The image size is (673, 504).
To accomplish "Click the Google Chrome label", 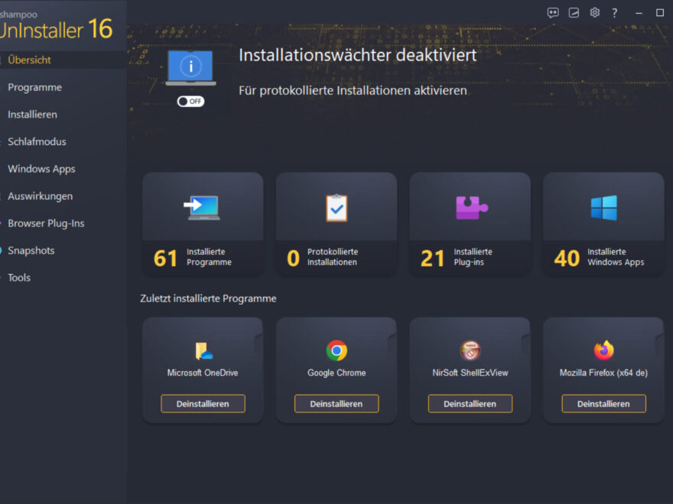I will 336,373.
